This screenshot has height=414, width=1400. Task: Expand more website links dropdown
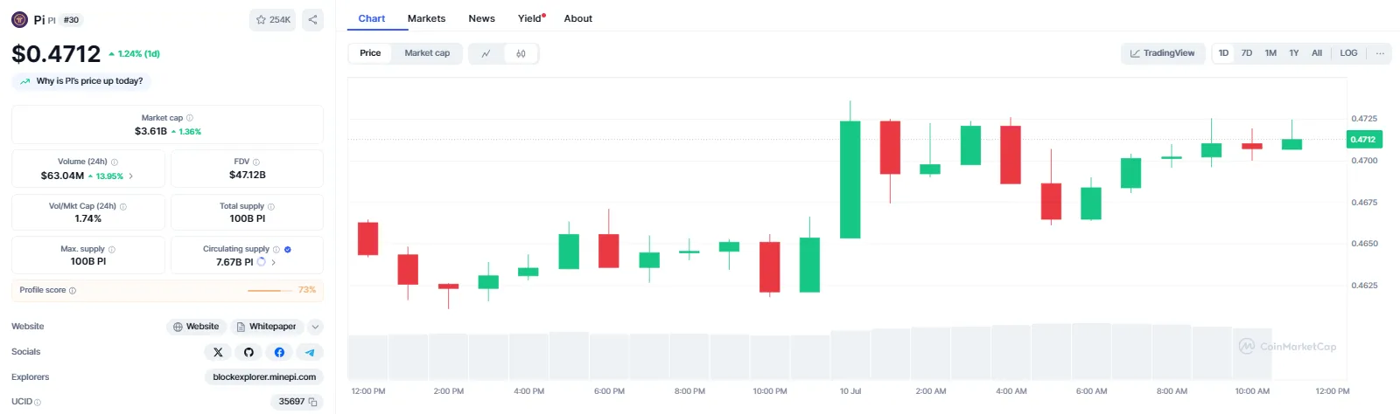(316, 327)
